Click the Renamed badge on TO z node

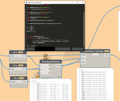21,78
